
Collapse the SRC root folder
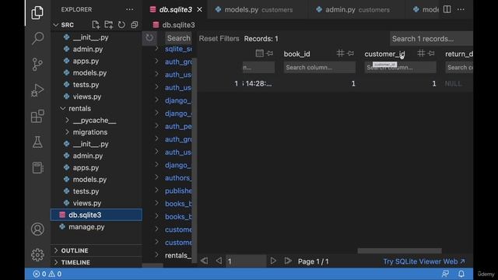(56, 25)
